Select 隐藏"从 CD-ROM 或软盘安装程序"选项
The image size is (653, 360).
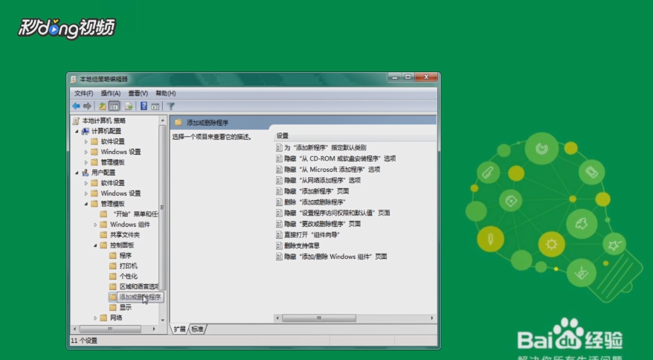pos(340,158)
